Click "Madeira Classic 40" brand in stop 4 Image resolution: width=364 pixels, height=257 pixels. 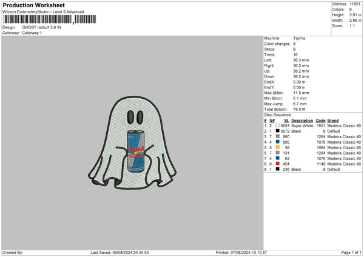344,142
